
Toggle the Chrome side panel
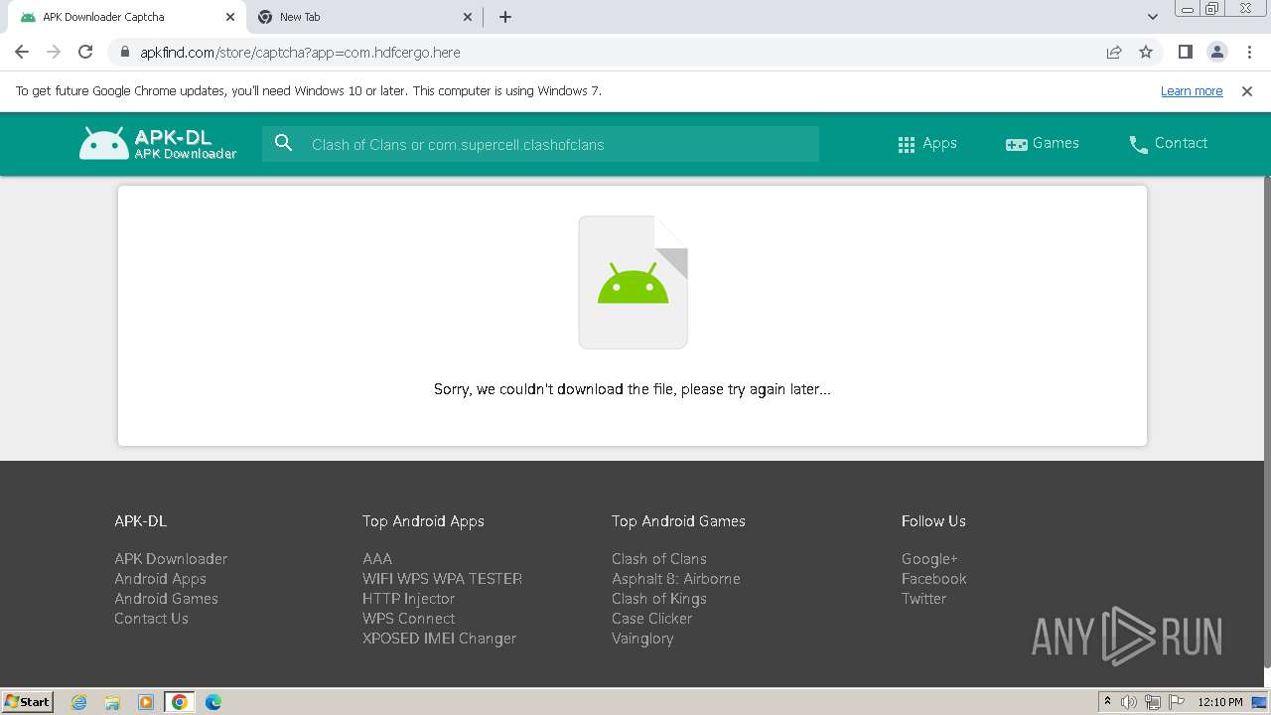click(x=1185, y=52)
